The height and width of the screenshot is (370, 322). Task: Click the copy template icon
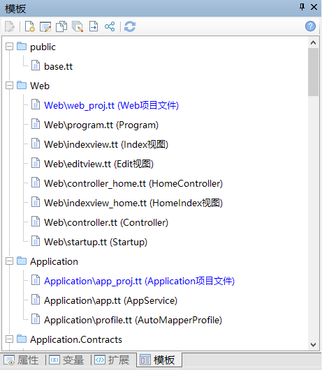click(x=61, y=26)
